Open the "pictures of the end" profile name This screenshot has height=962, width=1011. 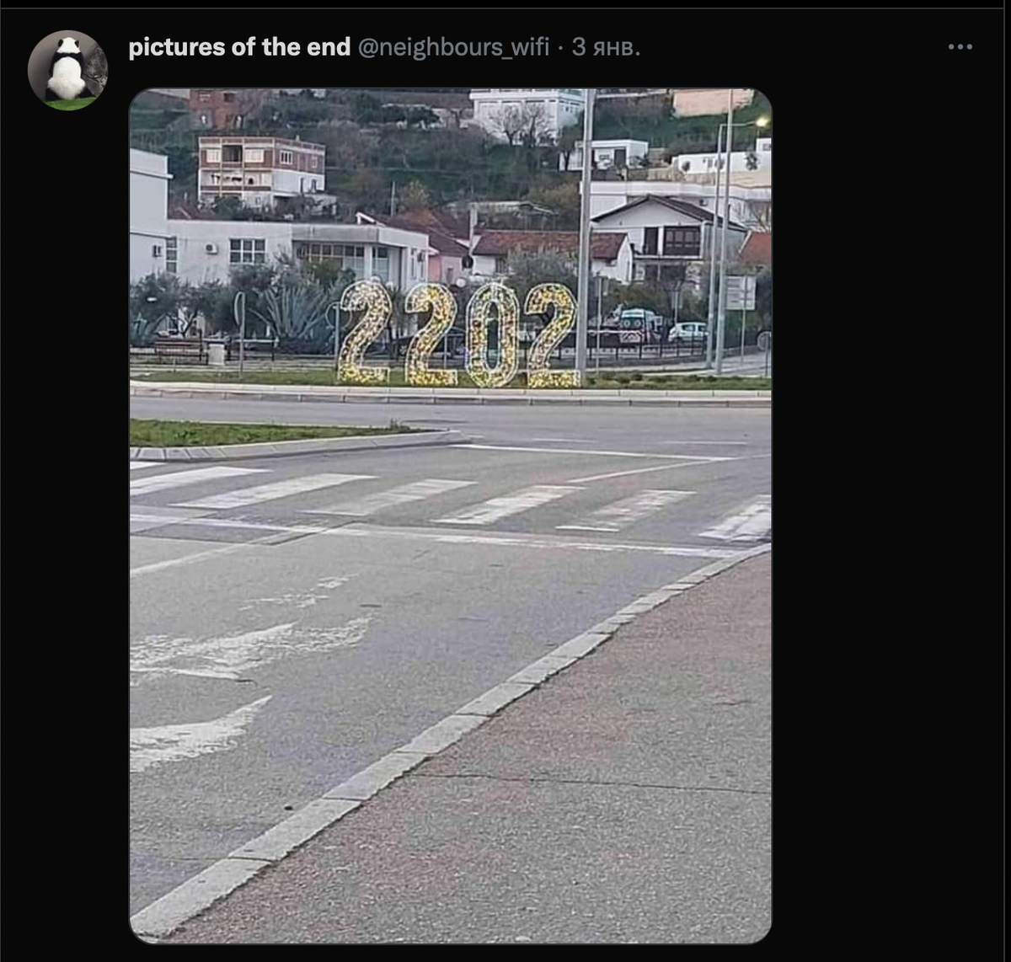tap(239, 47)
